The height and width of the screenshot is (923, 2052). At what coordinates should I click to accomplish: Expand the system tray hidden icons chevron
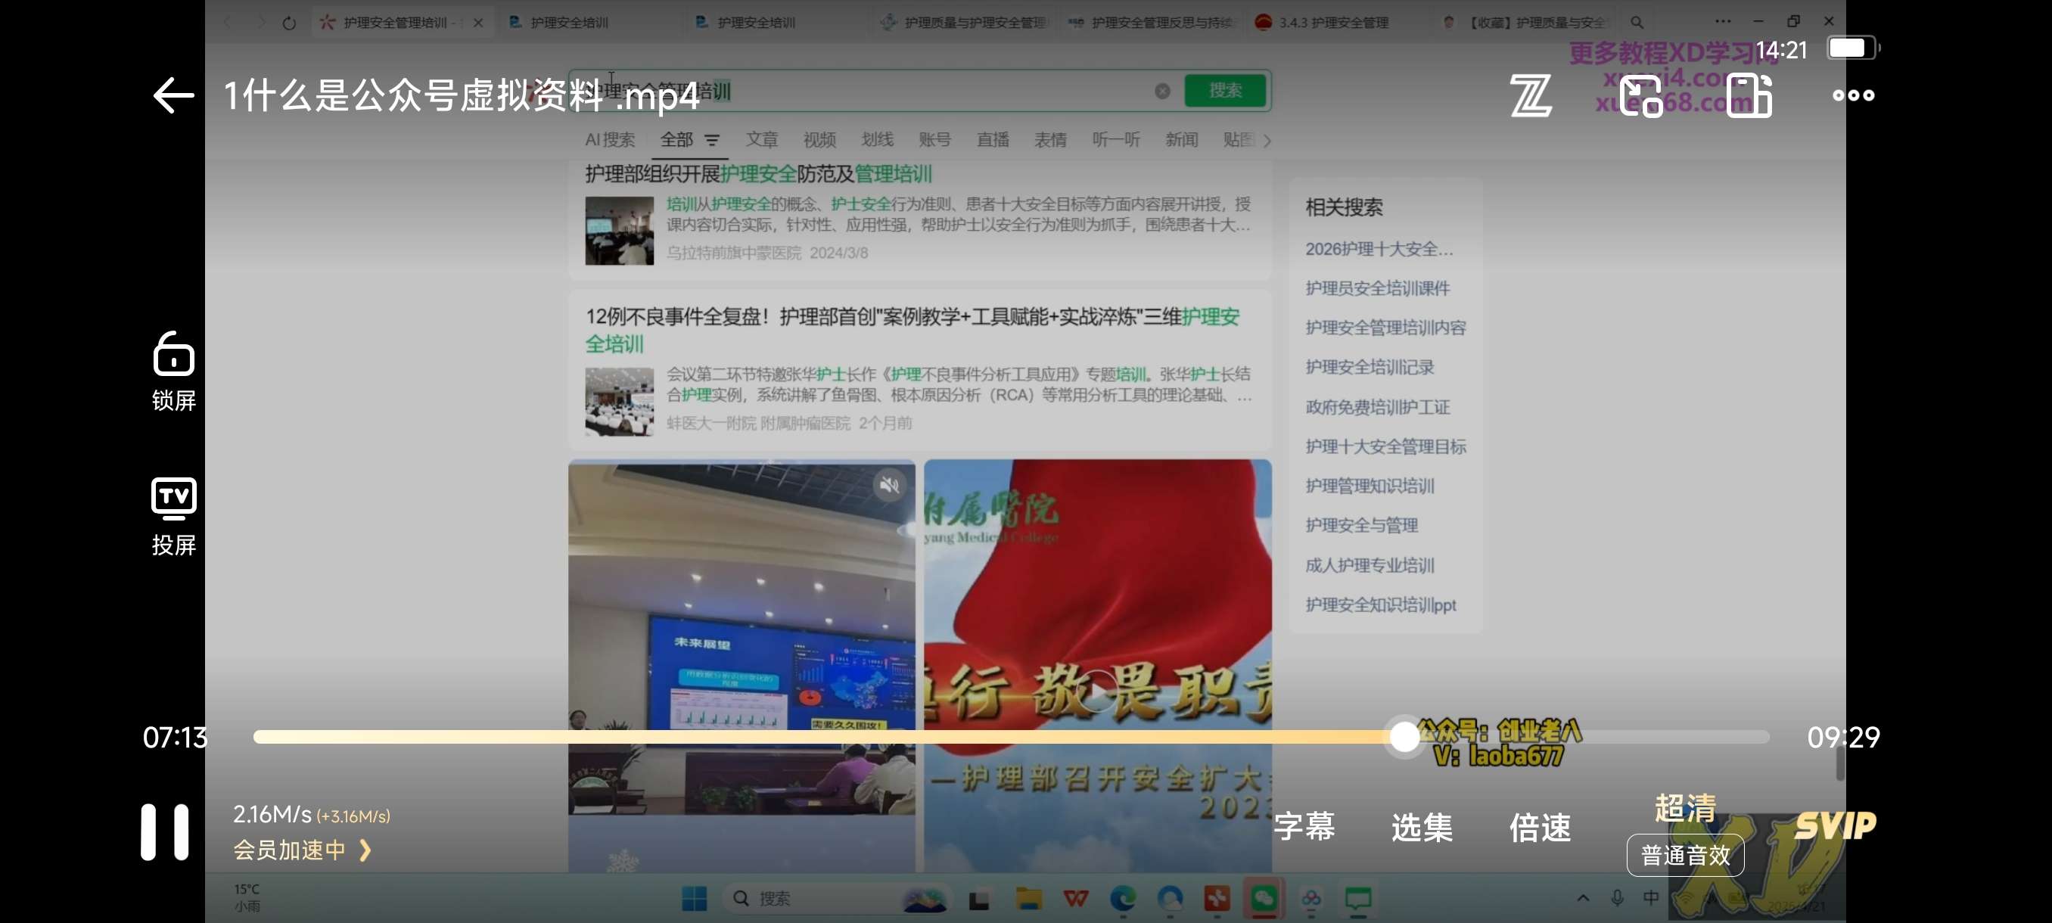tap(1583, 898)
